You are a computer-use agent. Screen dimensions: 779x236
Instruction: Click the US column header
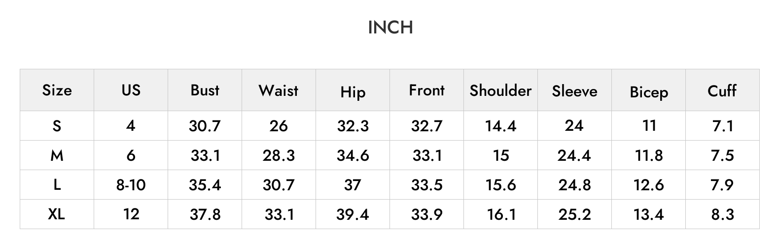131,90
